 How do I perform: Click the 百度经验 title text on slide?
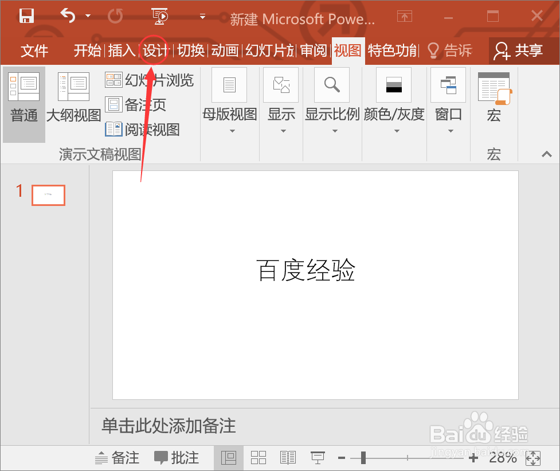pos(306,271)
